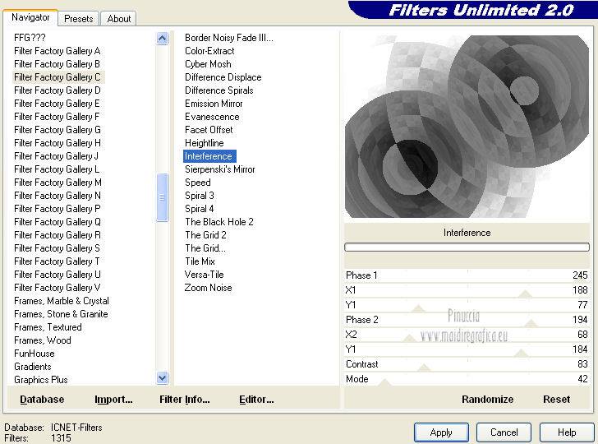598x444 pixels.
Task: Select category FFG???
Action: (x=30, y=38)
